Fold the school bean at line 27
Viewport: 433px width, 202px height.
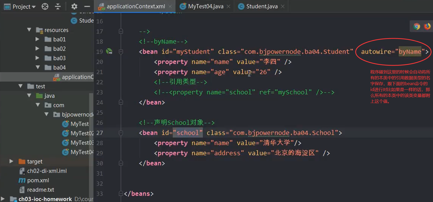[121, 133]
